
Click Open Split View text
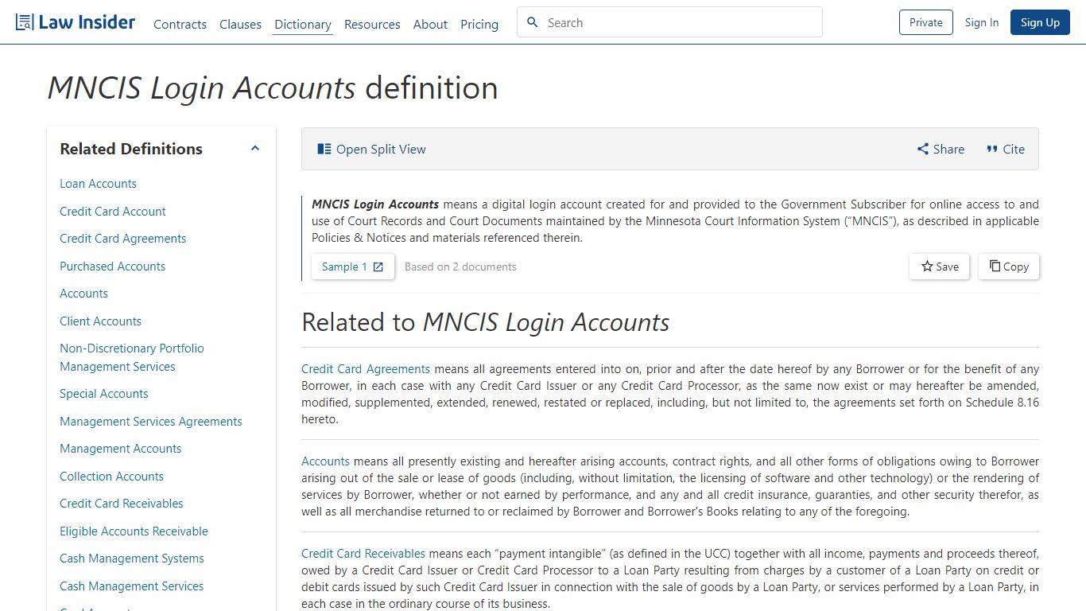coord(381,149)
